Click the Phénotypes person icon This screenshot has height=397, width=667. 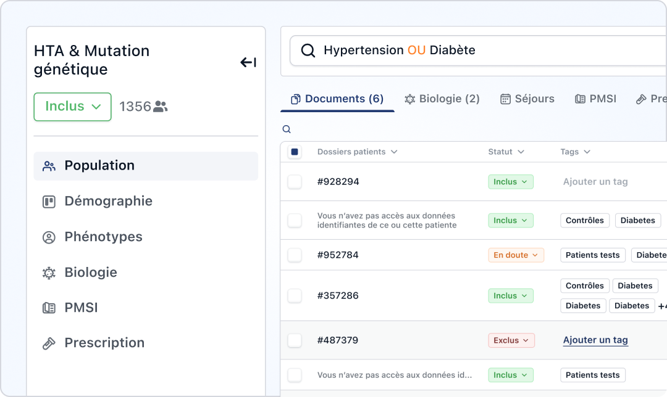pyautogui.click(x=48, y=237)
